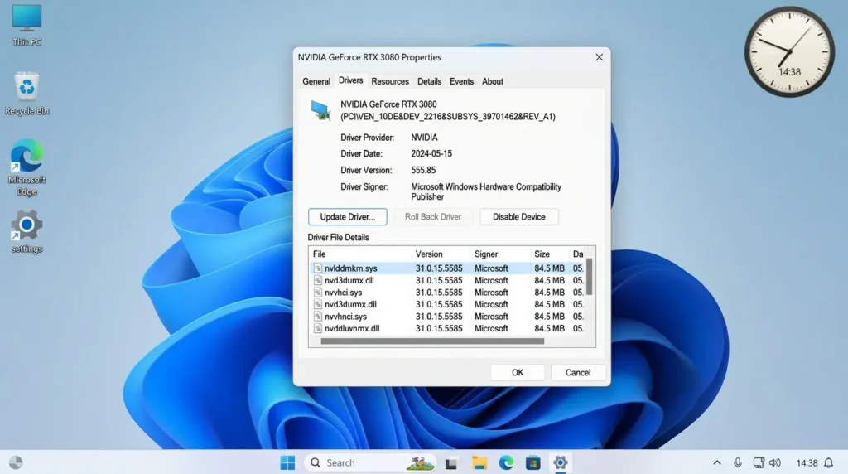Click the nvvhnci.sys file icon
Image resolution: width=848 pixels, height=474 pixels.
(x=318, y=317)
